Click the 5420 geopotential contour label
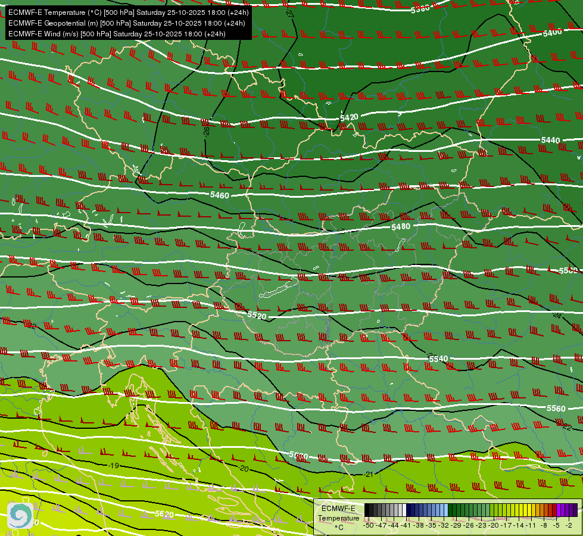The height and width of the screenshot is (536, 583). (349, 117)
